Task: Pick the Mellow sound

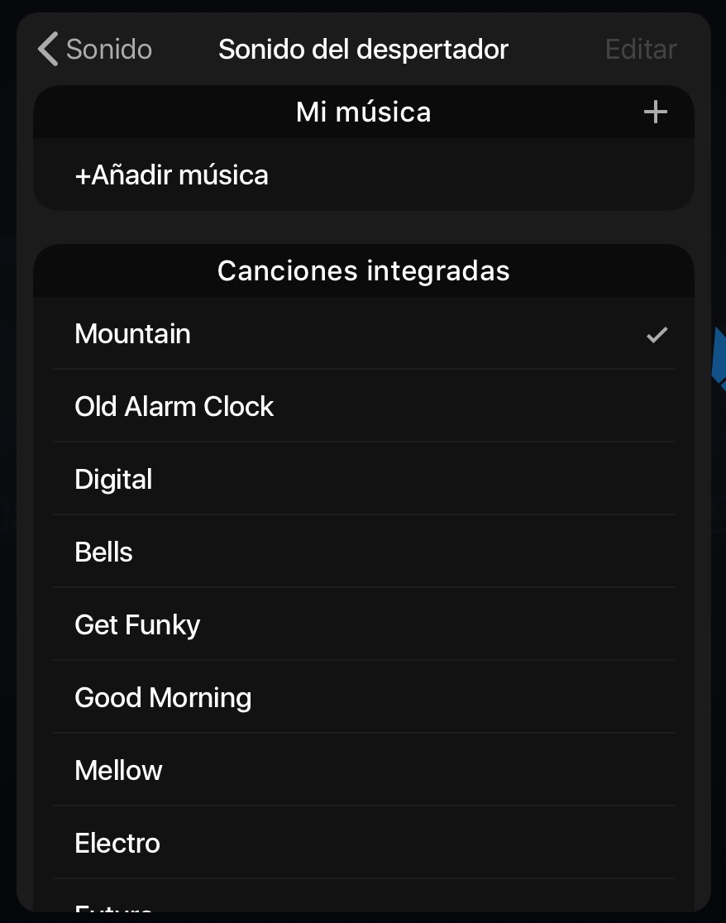Action: [119, 771]
